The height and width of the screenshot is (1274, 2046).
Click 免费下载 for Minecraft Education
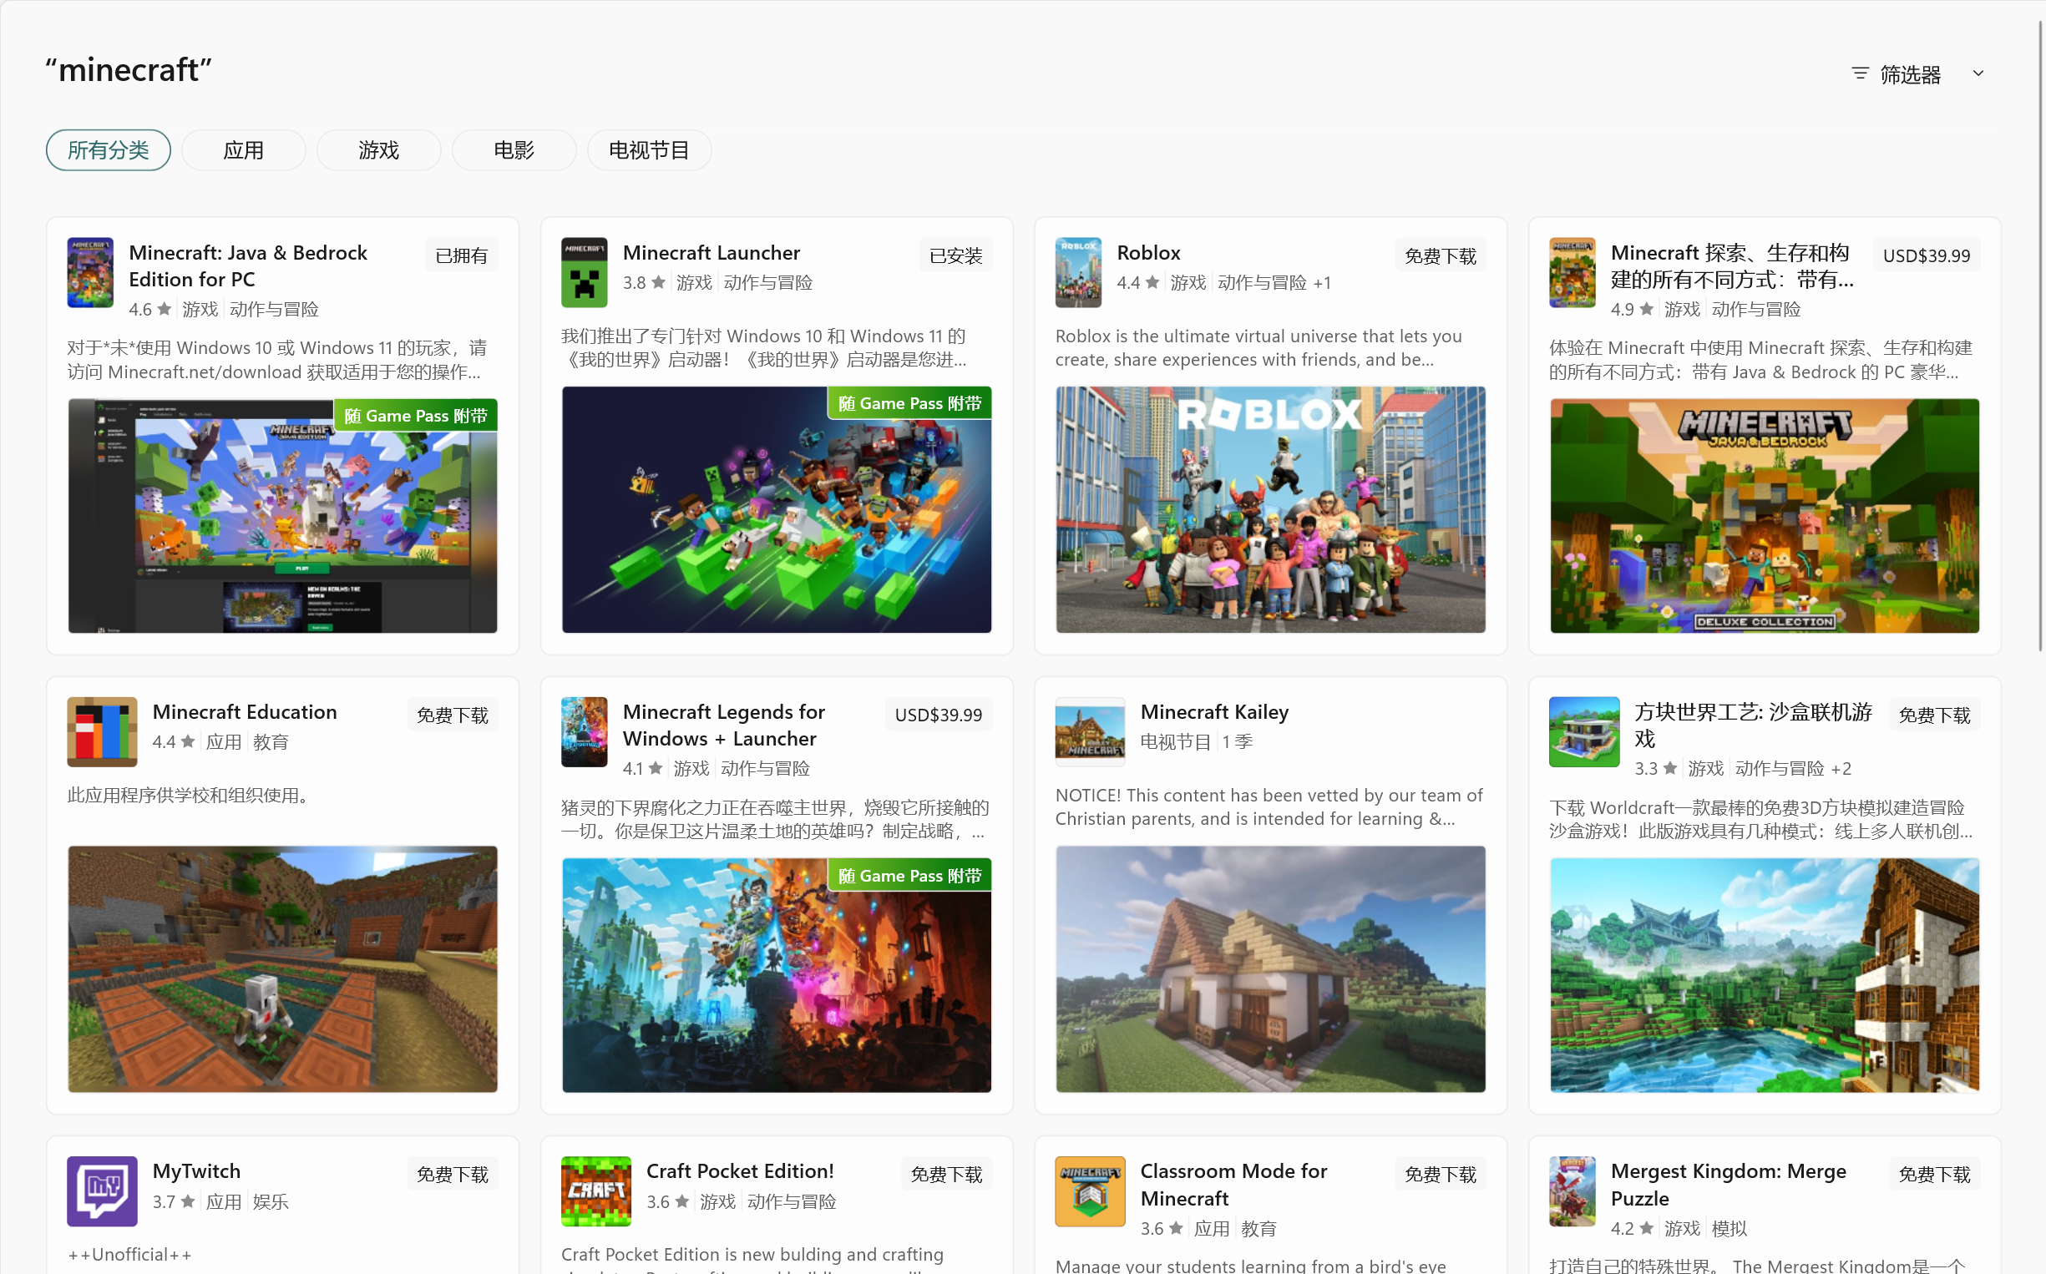pos(452,715)
